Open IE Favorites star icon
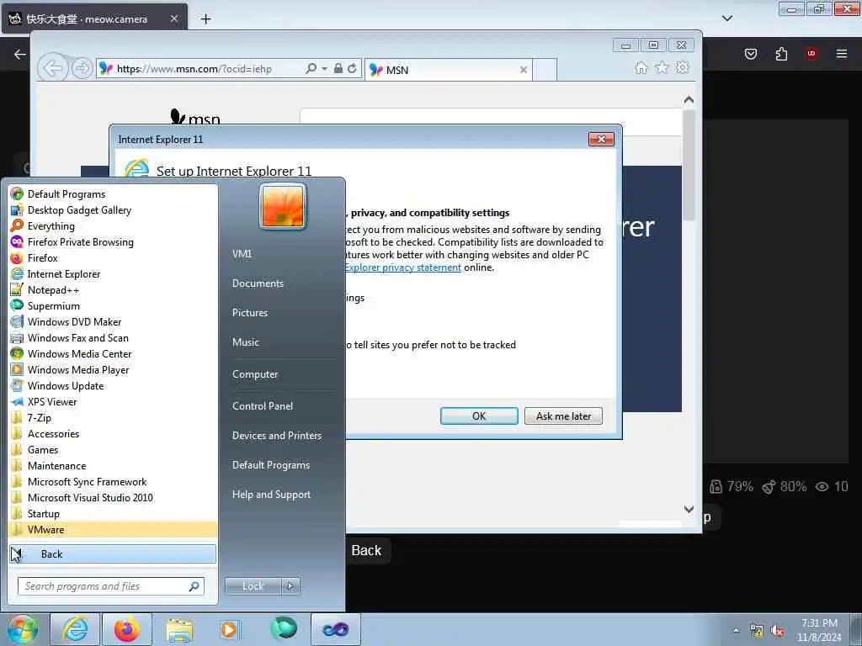Viewport: 862px width, 646px height. coord(662,67)
